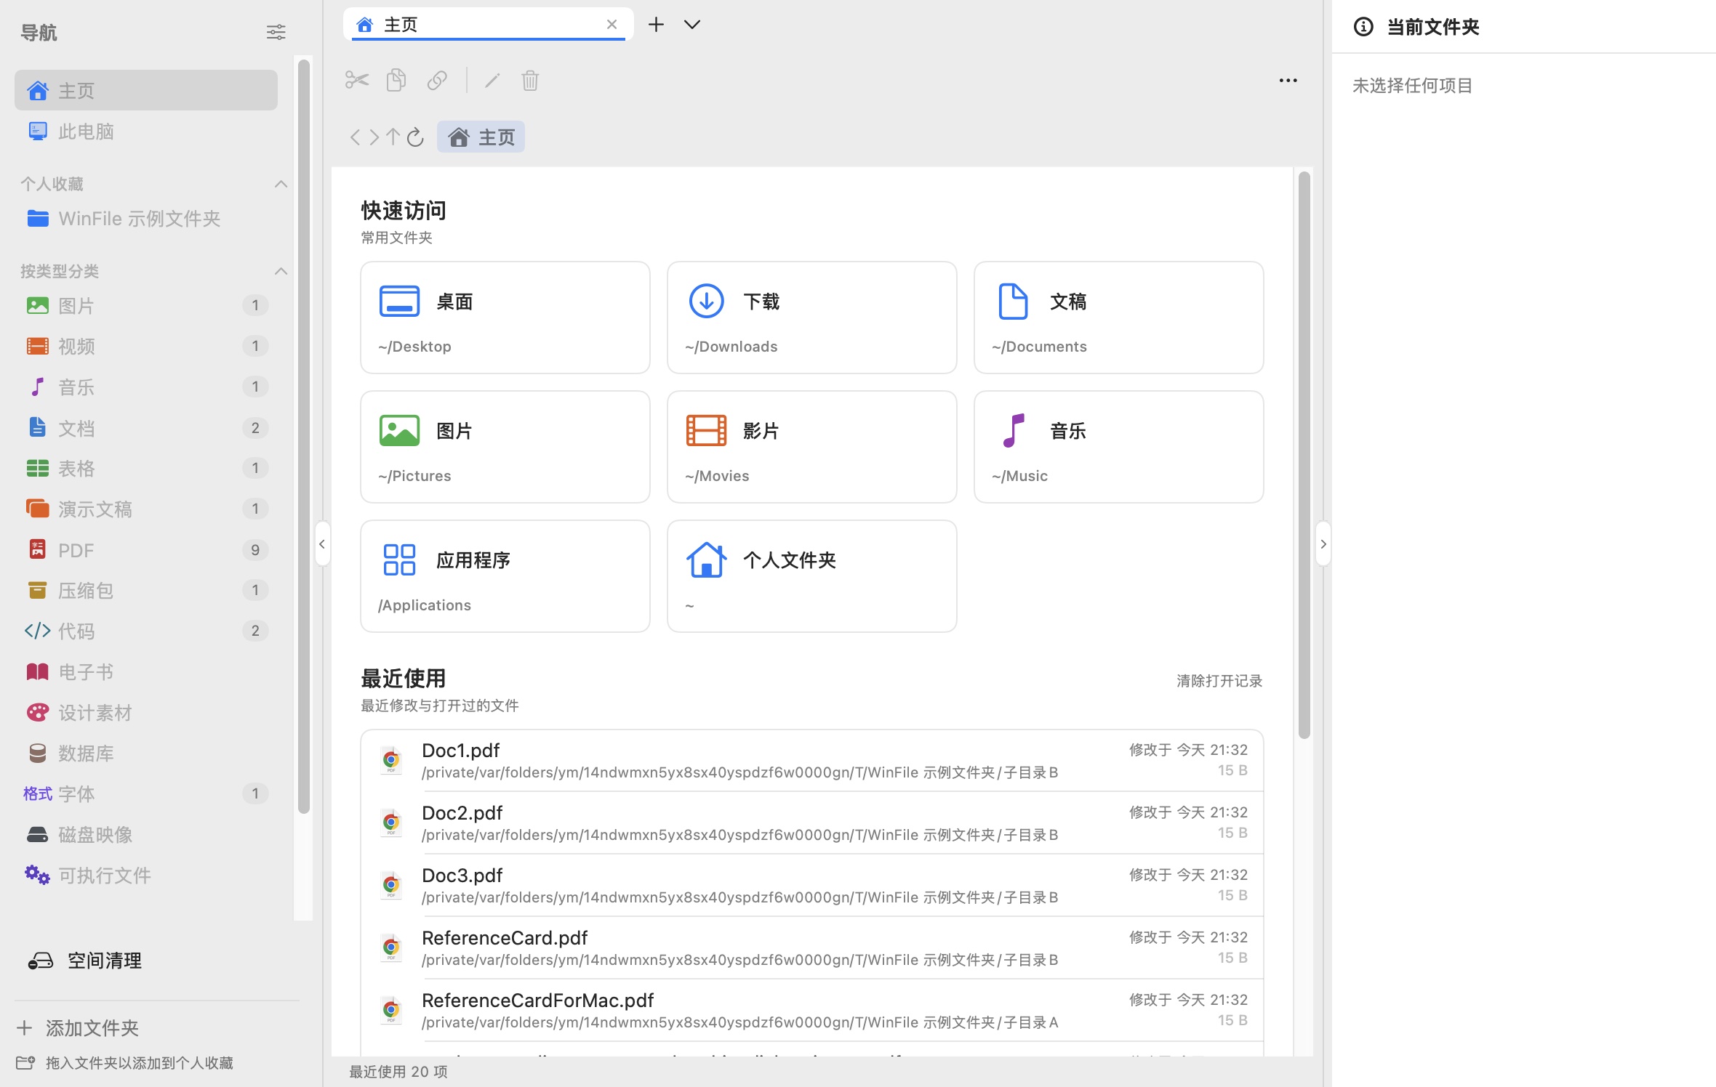The image size is (1716, 1087).
Task: Select ReferenceCardForMac.pdf in the recent list
Action: (812, 1011)
